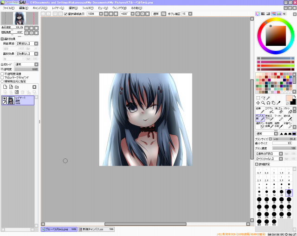The height and width of the screenshot is (236, 297).
Task: Open the 手ブレ補正 stabilizer dropdown
Action: tap(190, 14)
